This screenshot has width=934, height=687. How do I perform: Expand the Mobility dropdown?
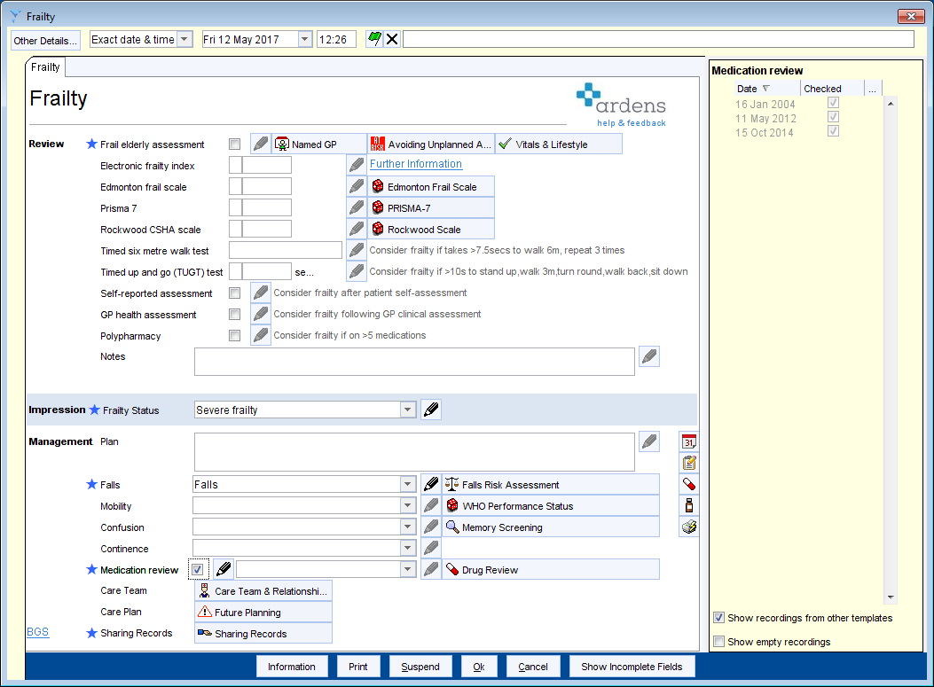[407, 505]
